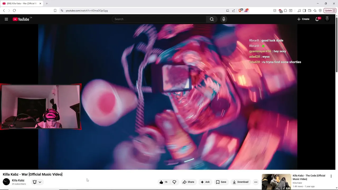Open Brave Wallet icon

point(310,11)
